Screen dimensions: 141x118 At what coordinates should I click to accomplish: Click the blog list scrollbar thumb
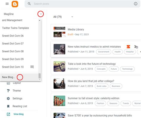pos(40,76)
